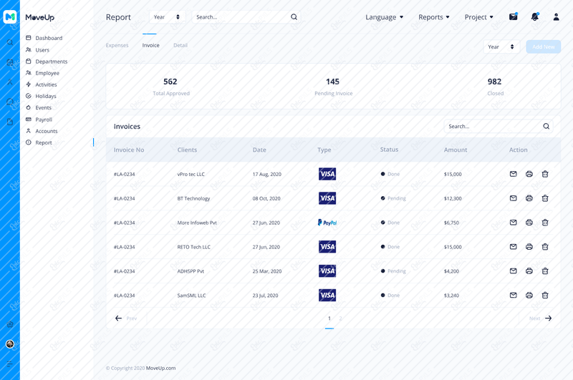
Task: Click the 145 Pending Invoice stat
Action: [x=333, y=87]
